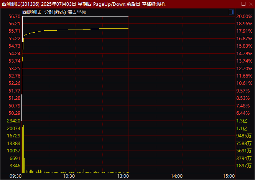The image size is (255, 180).
Task: Click the percentage label 6.44%
Action: [243, 113]
